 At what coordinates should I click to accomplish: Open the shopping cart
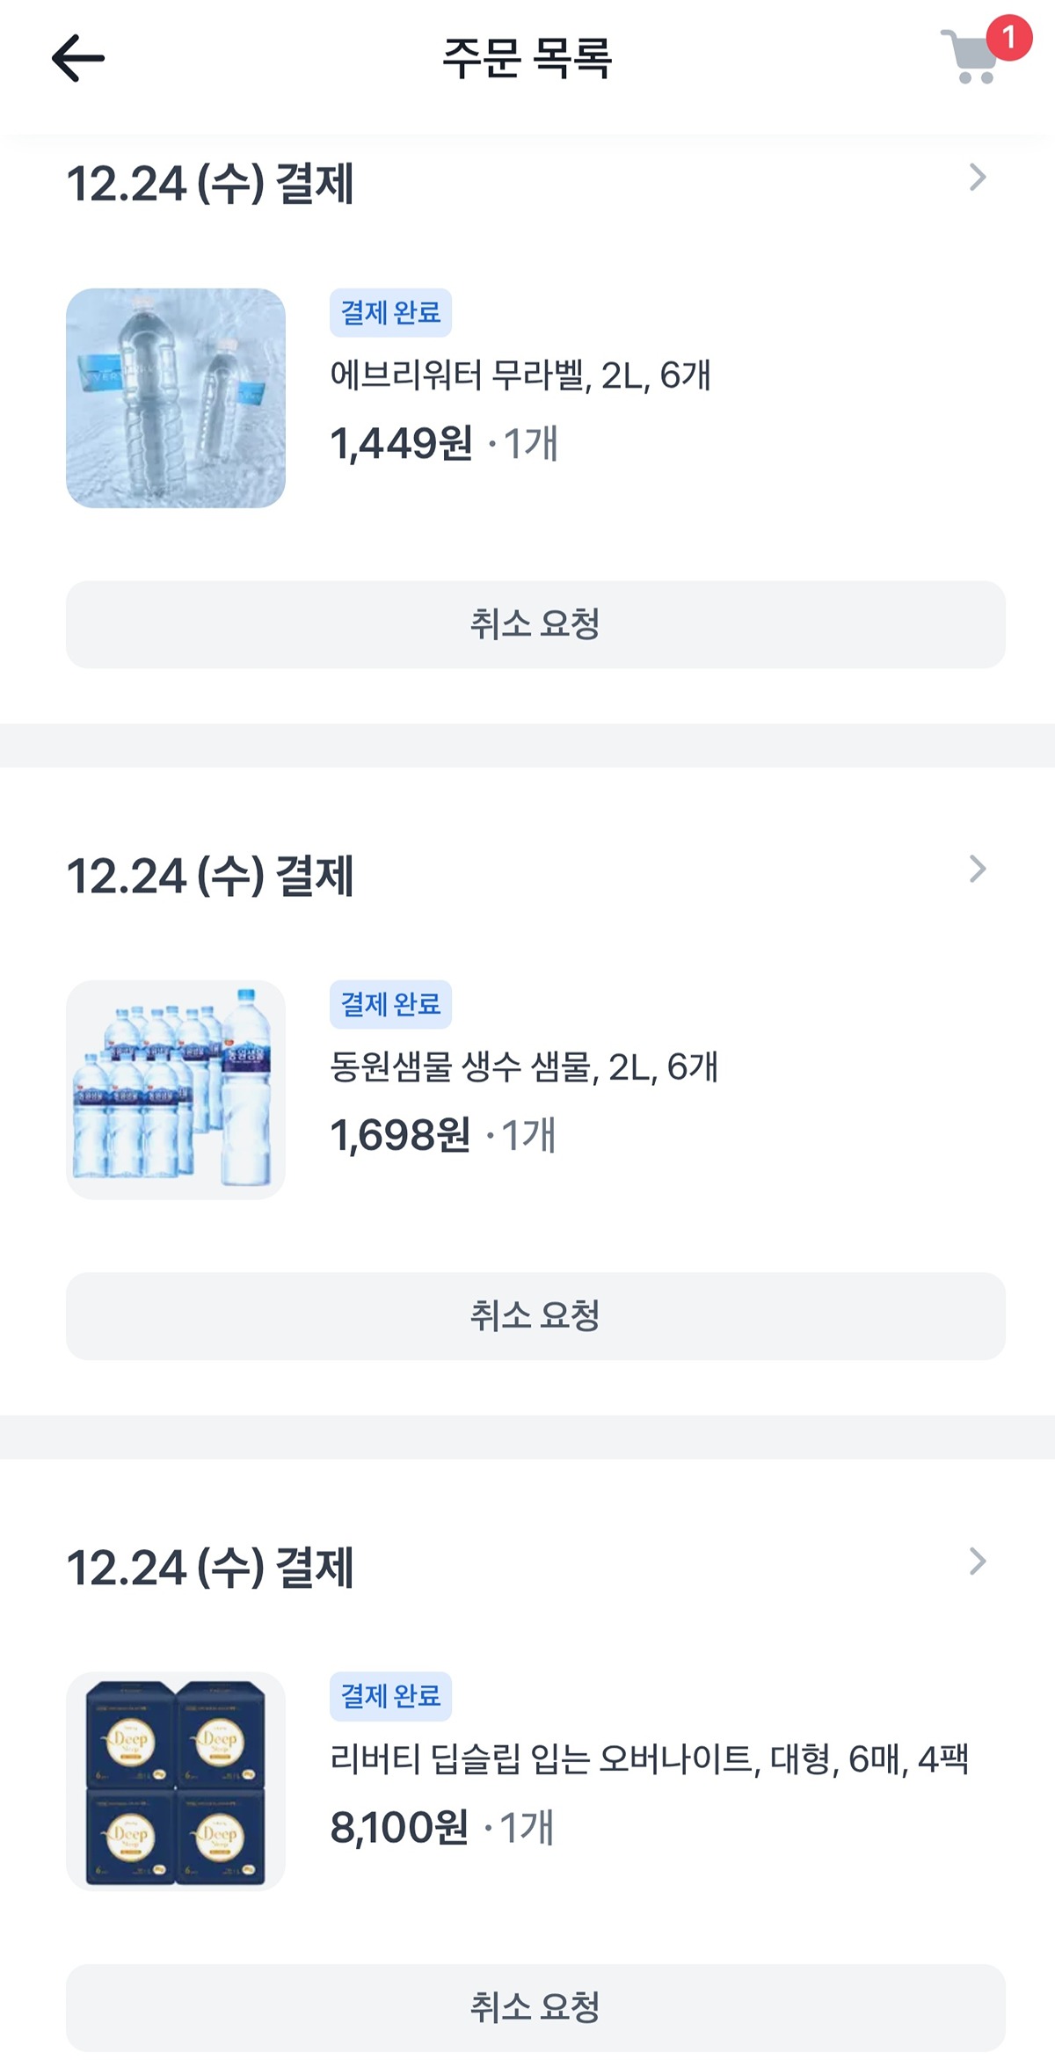(x=971, y=56)
